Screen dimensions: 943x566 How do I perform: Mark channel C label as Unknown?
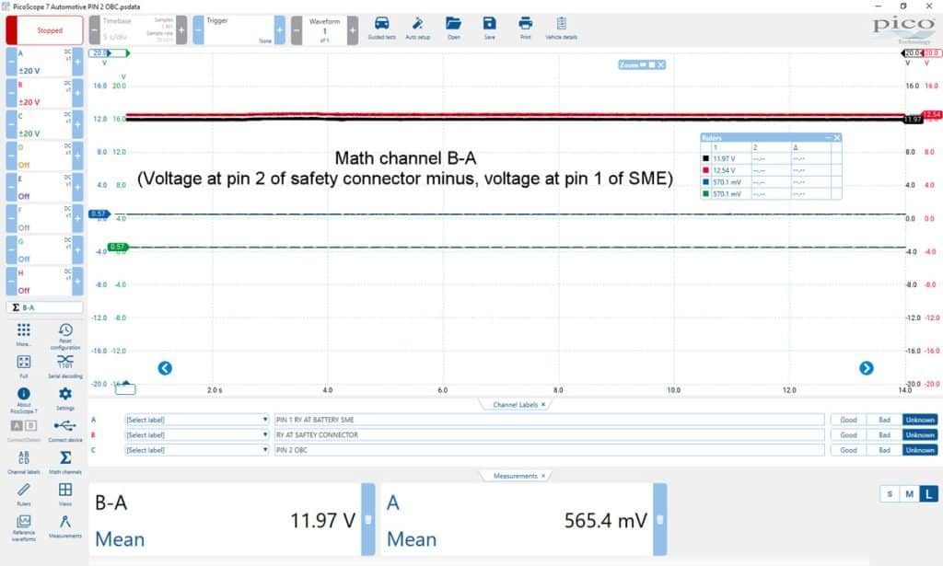click(920, 449)
